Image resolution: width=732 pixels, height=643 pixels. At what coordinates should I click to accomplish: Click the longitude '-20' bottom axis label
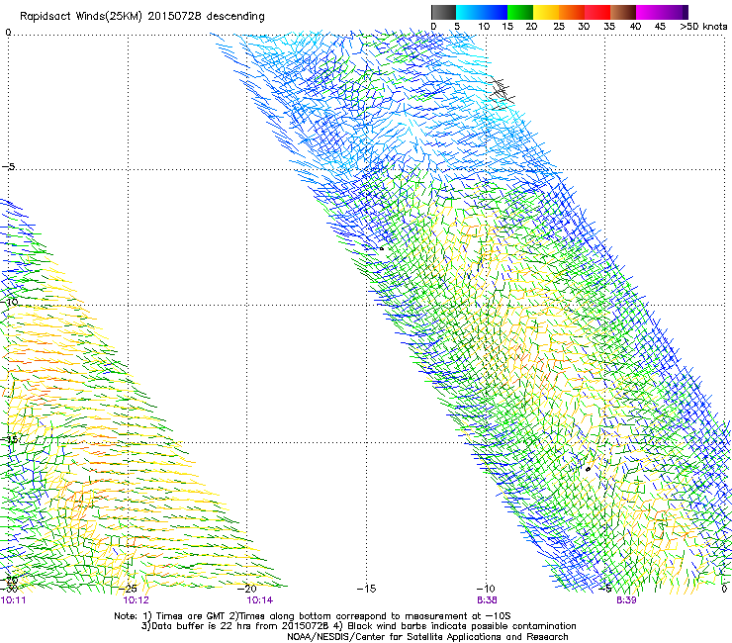coord(247,589)
